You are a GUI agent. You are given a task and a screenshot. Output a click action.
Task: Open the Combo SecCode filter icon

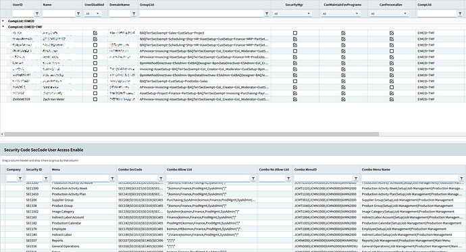161,179
